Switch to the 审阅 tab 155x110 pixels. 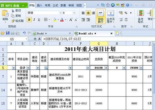(x=71, y=5)
